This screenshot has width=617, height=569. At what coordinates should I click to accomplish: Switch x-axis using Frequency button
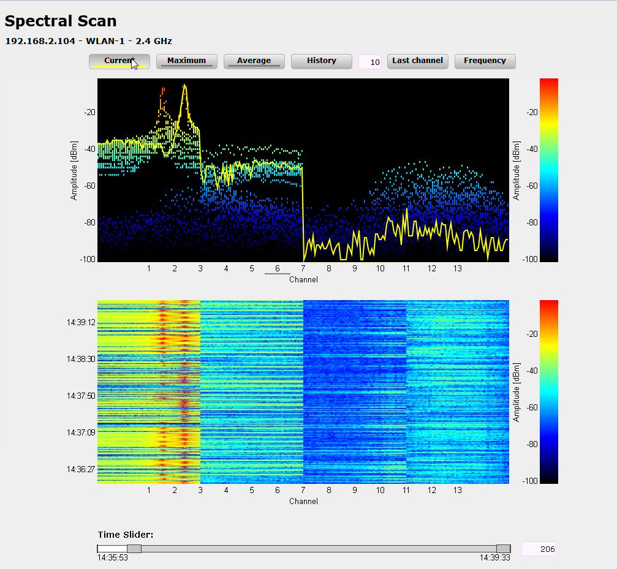(x=485, y=61)
